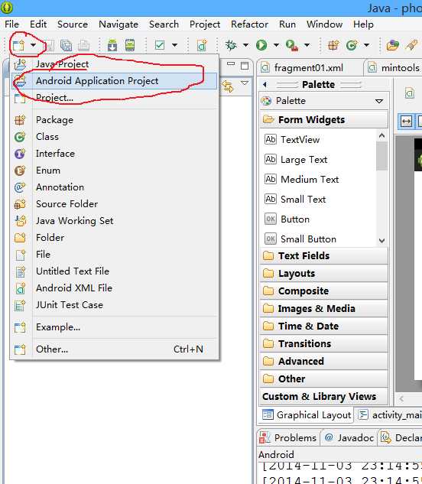Click the palette scrollbar down arrow

click(382, 240)
